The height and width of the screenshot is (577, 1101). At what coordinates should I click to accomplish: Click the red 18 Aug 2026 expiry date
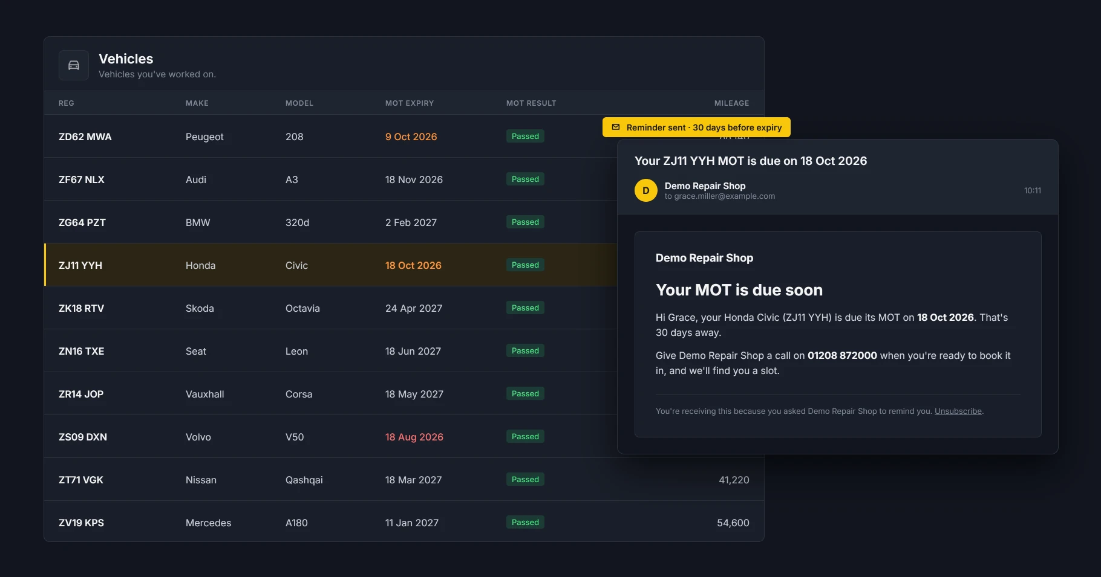[414, 437]
